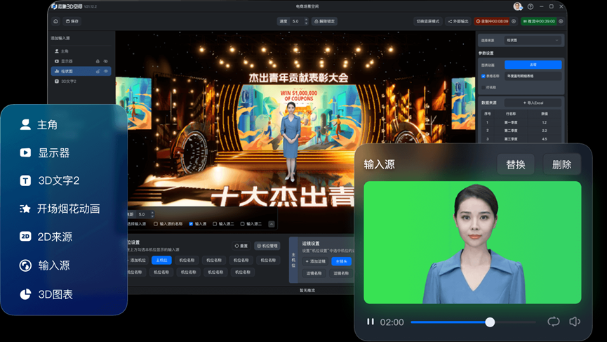607x342 pixels.
Task: Open the 外部输出 external output option
Action: 458,21
